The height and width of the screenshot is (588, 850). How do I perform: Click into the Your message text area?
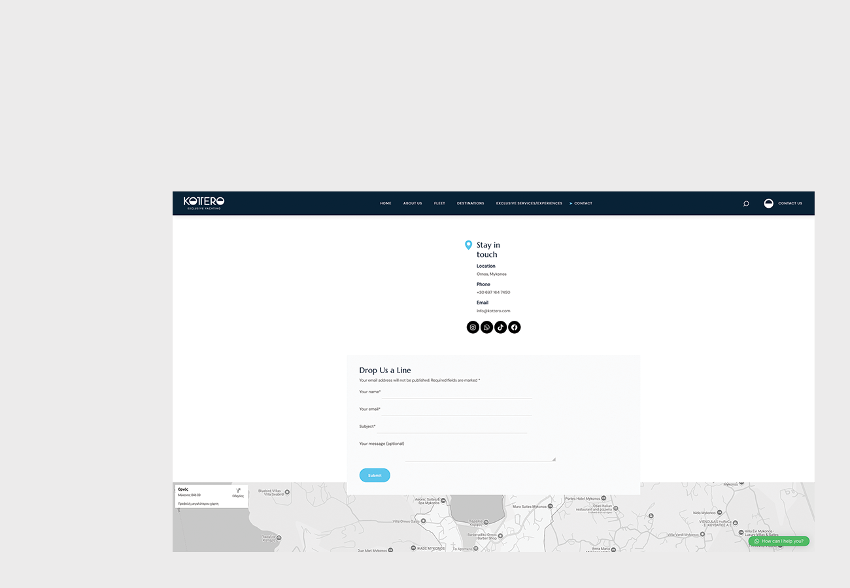click(x=479, y=453)
